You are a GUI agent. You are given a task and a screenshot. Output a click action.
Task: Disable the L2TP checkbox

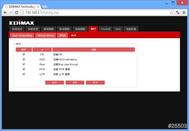point(24,74)
